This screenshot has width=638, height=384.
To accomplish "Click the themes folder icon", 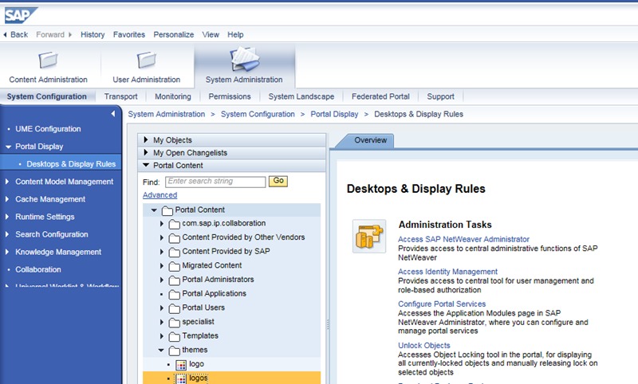I will click(174, 351).
